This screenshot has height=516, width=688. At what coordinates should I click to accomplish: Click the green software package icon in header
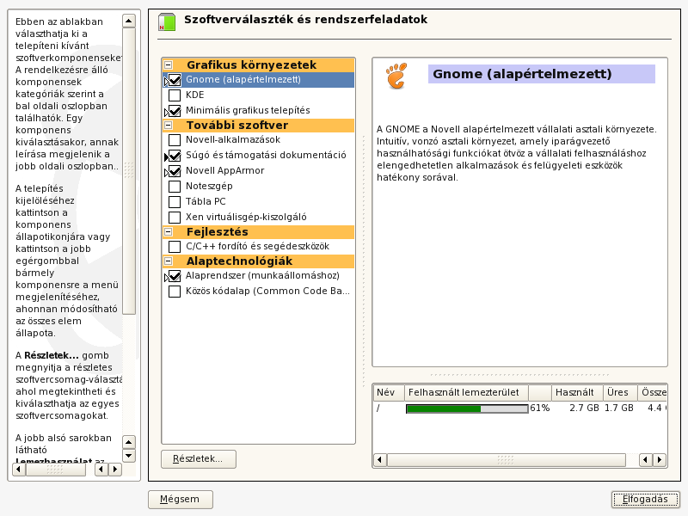(x=167, y=22)
